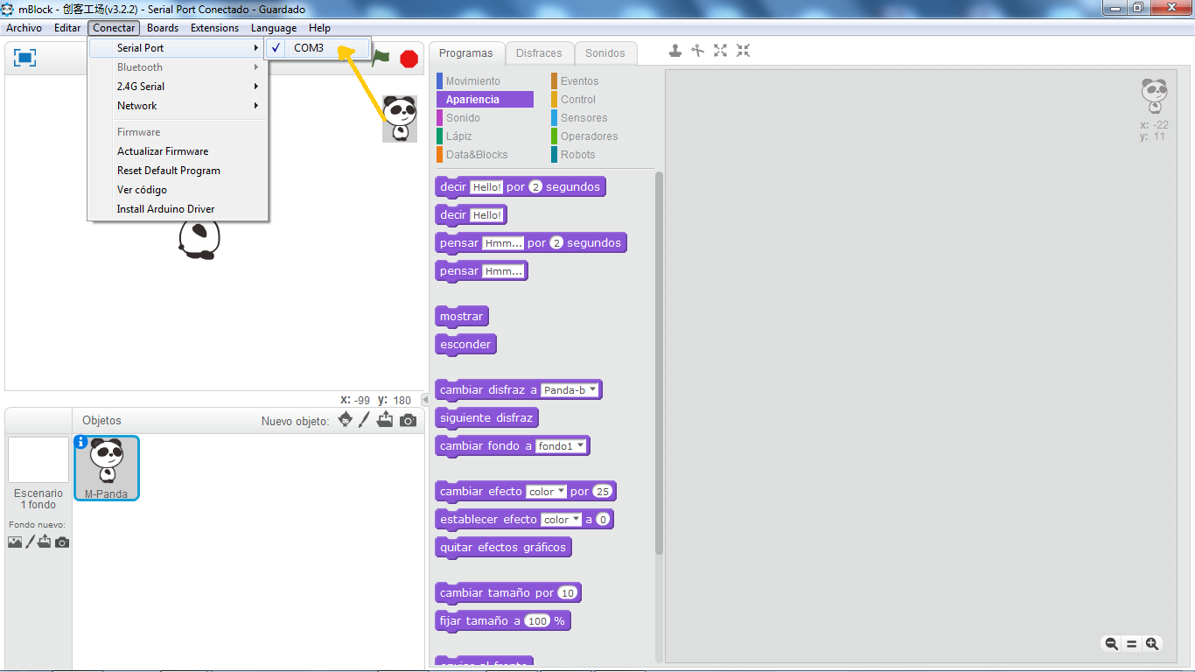Click Actualizar Firmware menu entry
1195x672 pixels.
click(178, 151)
